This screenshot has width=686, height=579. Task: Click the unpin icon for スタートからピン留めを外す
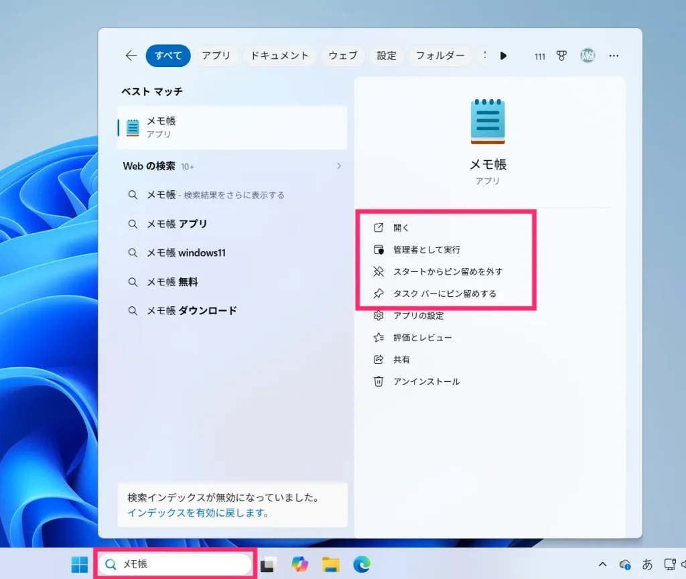pyautogui.click(x=379, y=271)
